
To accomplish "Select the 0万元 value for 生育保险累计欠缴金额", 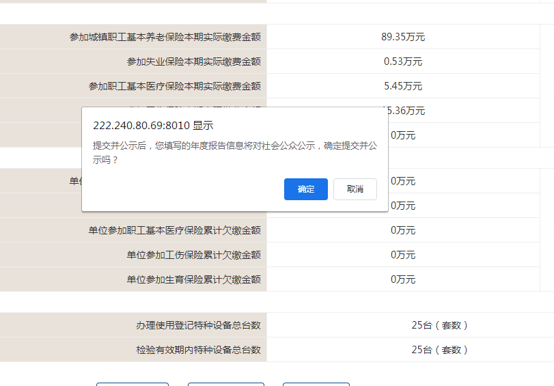I will pyautogui.click(x=403, y=279).
